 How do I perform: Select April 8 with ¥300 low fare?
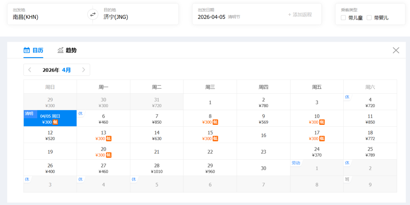pos(210,119)
